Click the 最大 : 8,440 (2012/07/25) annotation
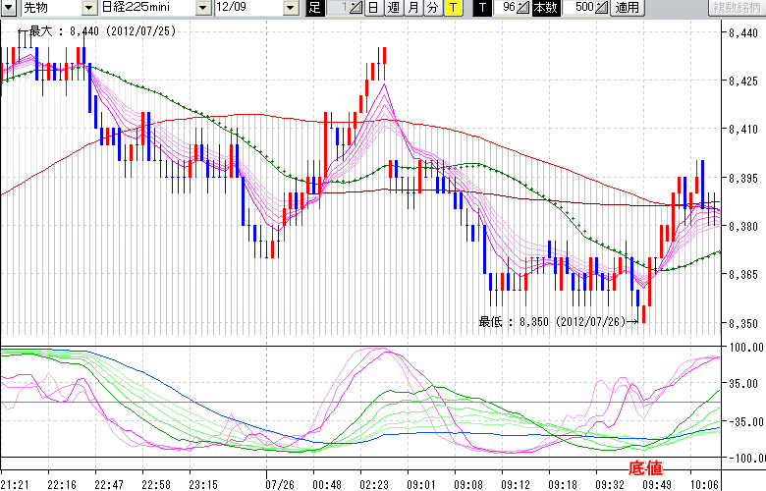Screen dimensions: 766x491 [x=96, y=31]
